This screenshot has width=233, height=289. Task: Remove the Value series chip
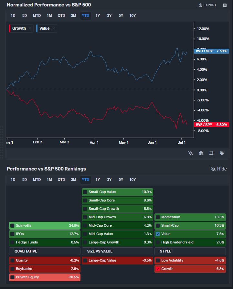coord(54,28)
